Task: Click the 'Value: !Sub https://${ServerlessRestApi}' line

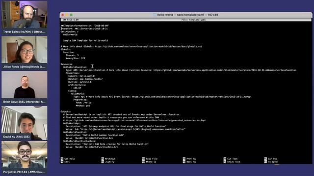Action: [x=126, y=129]
